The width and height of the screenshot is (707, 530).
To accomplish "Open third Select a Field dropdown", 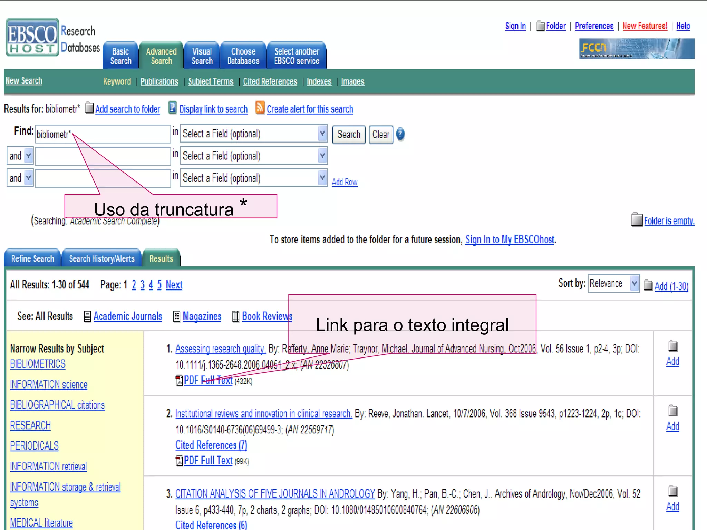I will (254, 178).
